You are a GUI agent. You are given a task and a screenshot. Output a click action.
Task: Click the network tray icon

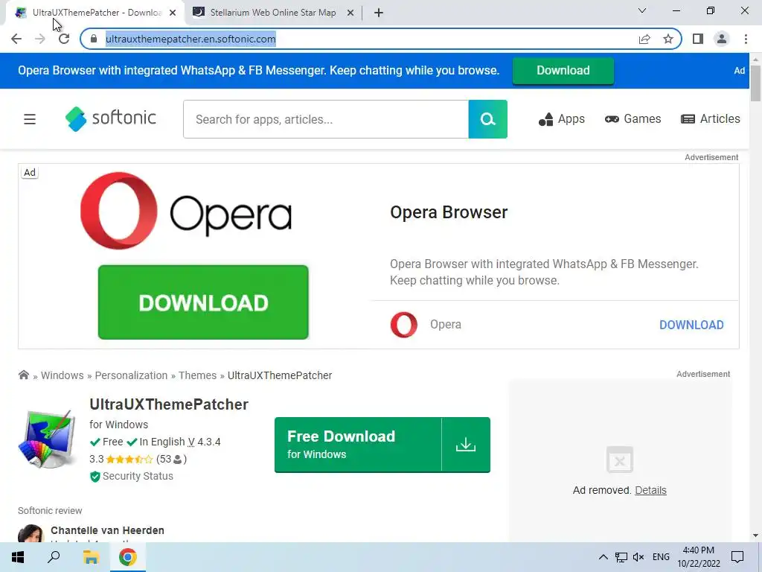[x=621, y=557]
